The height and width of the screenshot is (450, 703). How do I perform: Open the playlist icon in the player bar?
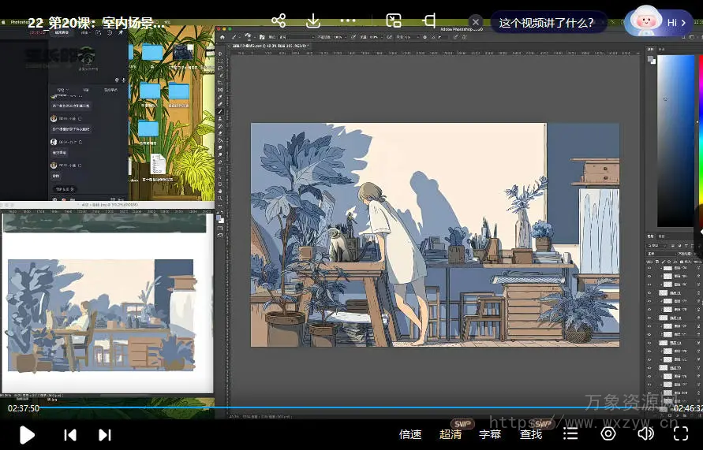[x=570, y=433]
